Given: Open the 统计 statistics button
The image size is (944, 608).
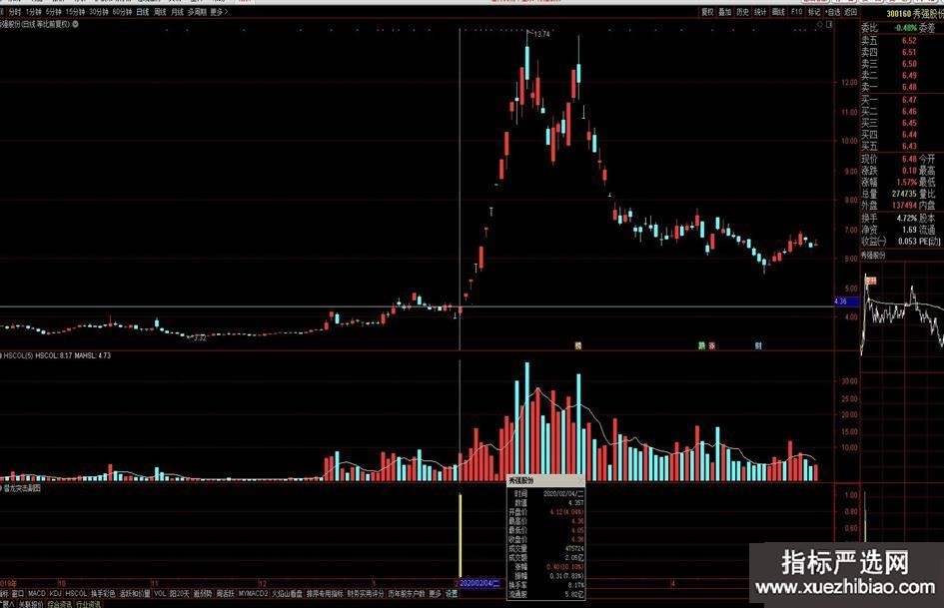Looking at the screenshot, I should (760, 11).
